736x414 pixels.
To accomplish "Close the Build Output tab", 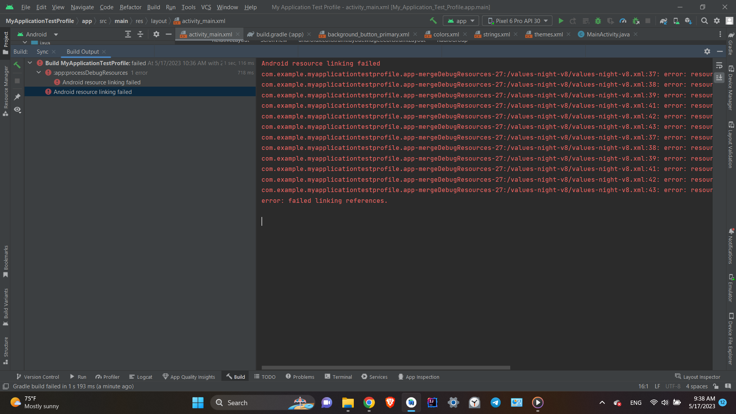I will [104, 51].
